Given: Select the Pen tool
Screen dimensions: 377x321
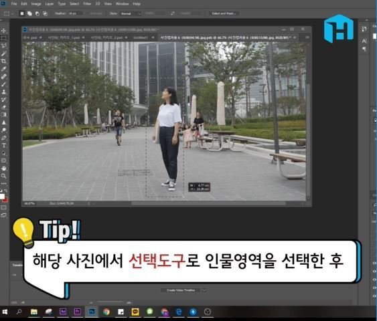Looking at the screenshot, I should tap(3, 138).
